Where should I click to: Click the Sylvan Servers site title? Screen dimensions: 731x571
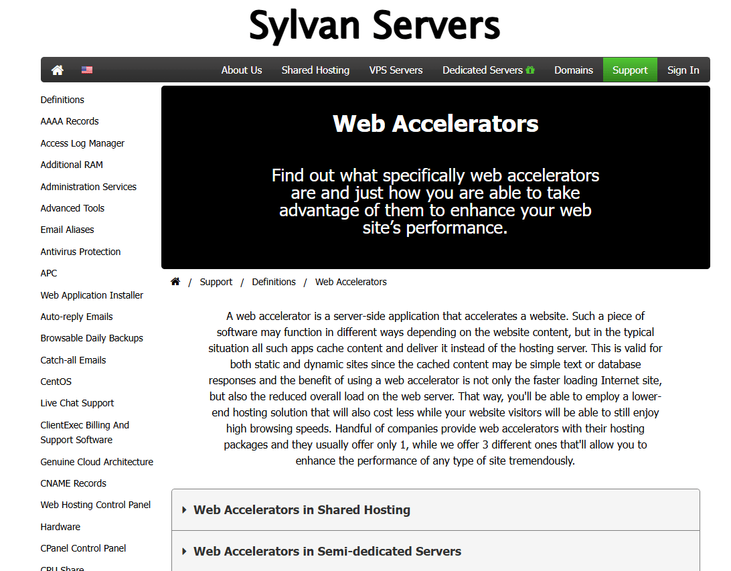coord(375,25)
